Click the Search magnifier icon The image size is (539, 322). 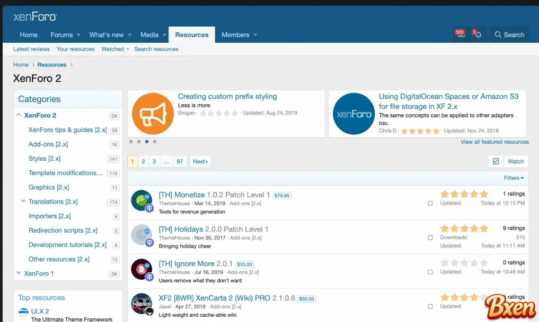[x=498, y=34]
